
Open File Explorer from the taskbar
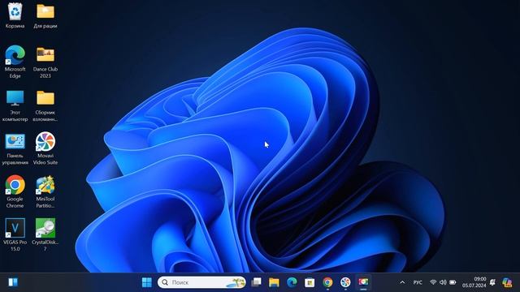[x=274, y=282]
